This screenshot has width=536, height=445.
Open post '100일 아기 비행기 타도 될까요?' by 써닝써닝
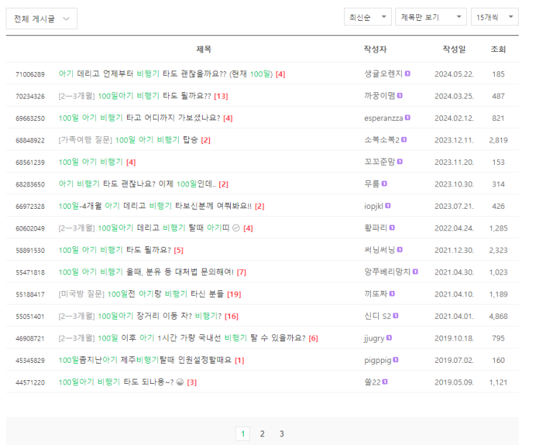115,250
